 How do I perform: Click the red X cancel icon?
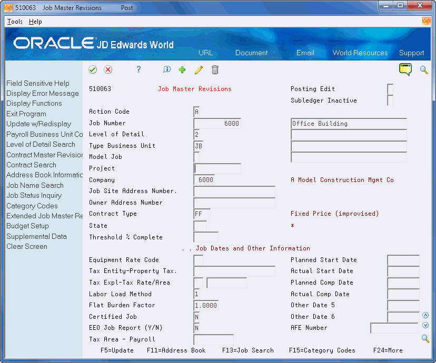[107, 69]
